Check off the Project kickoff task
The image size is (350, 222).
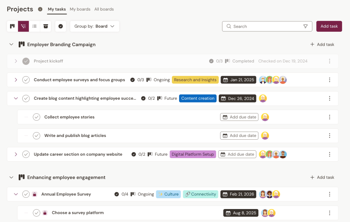pos(26,61)
